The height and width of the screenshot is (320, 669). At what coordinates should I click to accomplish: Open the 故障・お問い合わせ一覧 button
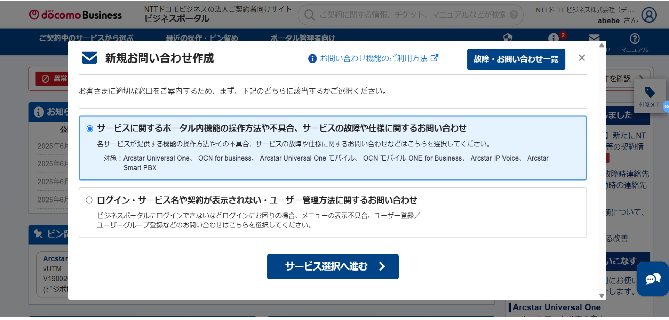pyautogui.click(x=516, y=59)
